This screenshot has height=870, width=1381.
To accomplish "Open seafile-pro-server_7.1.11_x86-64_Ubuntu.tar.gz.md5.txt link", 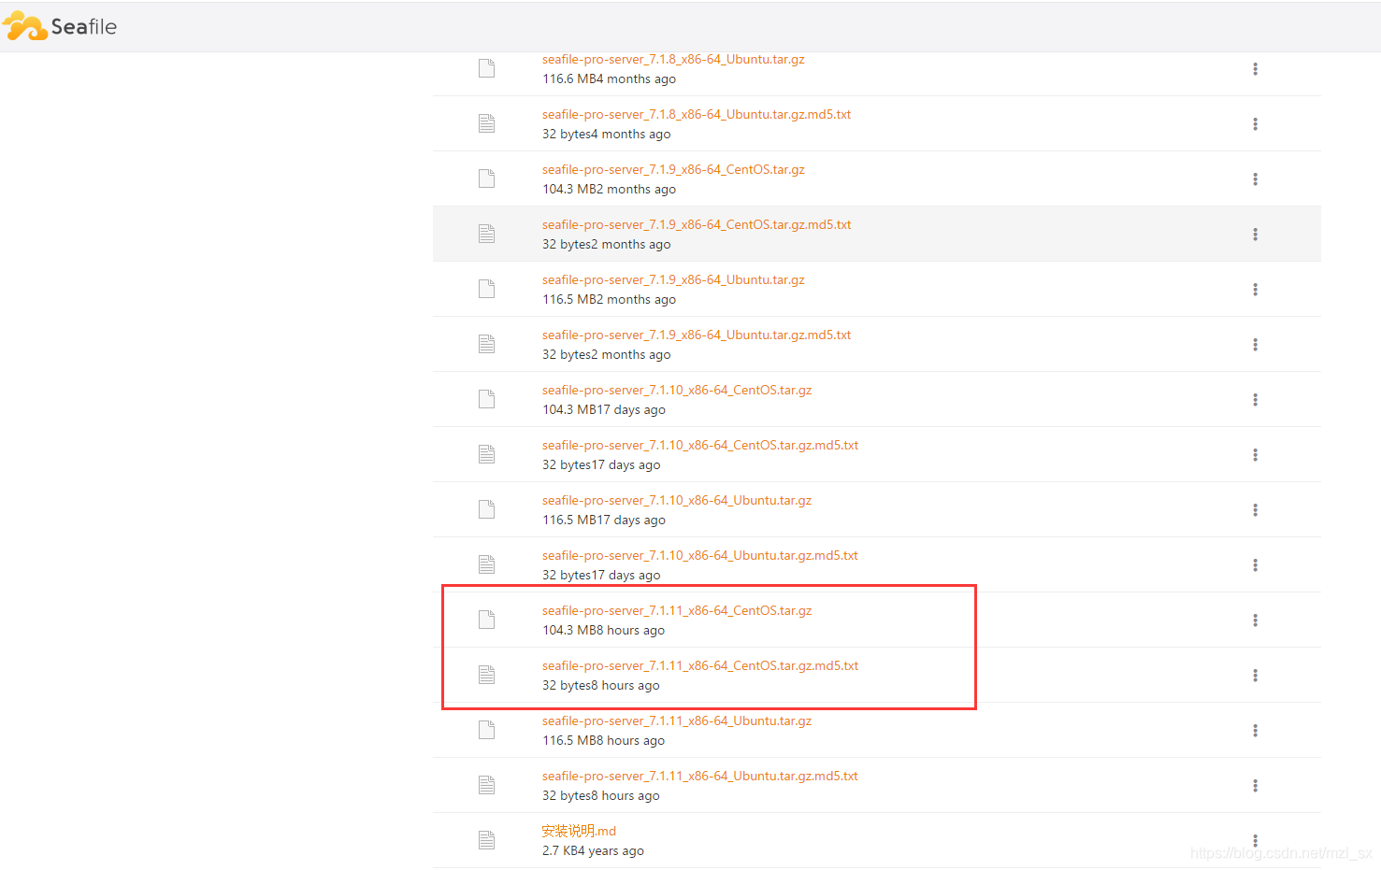I will [700, 776].
